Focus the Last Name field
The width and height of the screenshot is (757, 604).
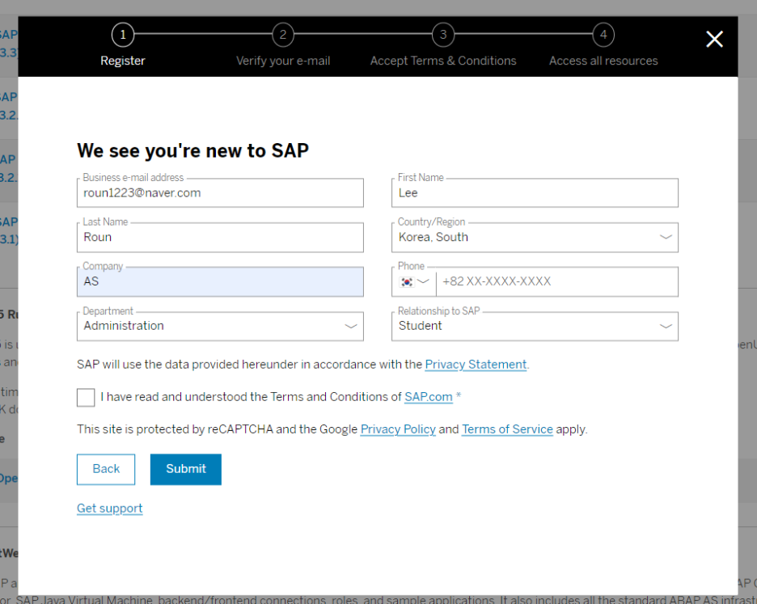click(x=220, y=237)
